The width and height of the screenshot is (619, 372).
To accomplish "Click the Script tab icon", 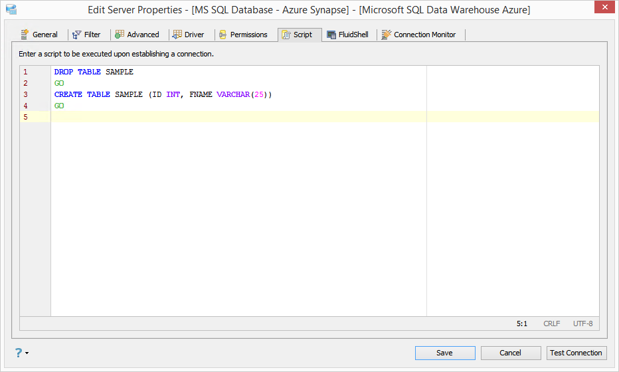I will tap(286, 35).
